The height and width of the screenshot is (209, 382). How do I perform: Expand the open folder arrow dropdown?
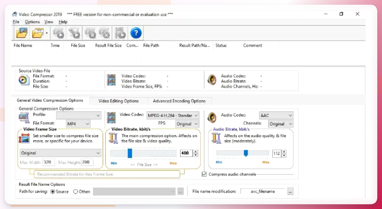[47, 33]
